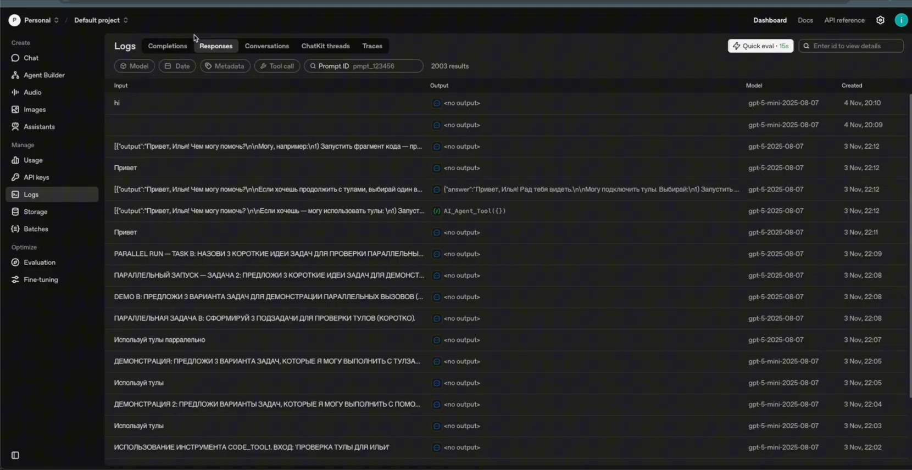Open the 'hi' log entry

(x=505, y=103)
